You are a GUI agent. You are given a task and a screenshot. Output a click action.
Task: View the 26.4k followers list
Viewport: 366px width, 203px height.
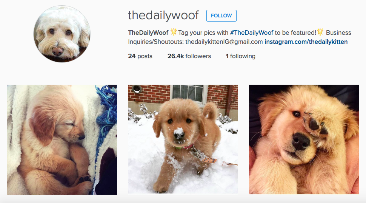point(189,56)
